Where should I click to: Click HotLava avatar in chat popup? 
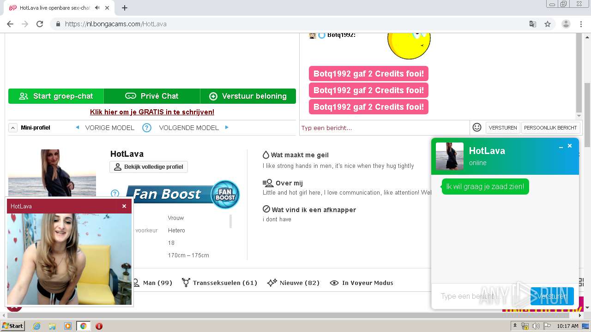coord(450,156)
